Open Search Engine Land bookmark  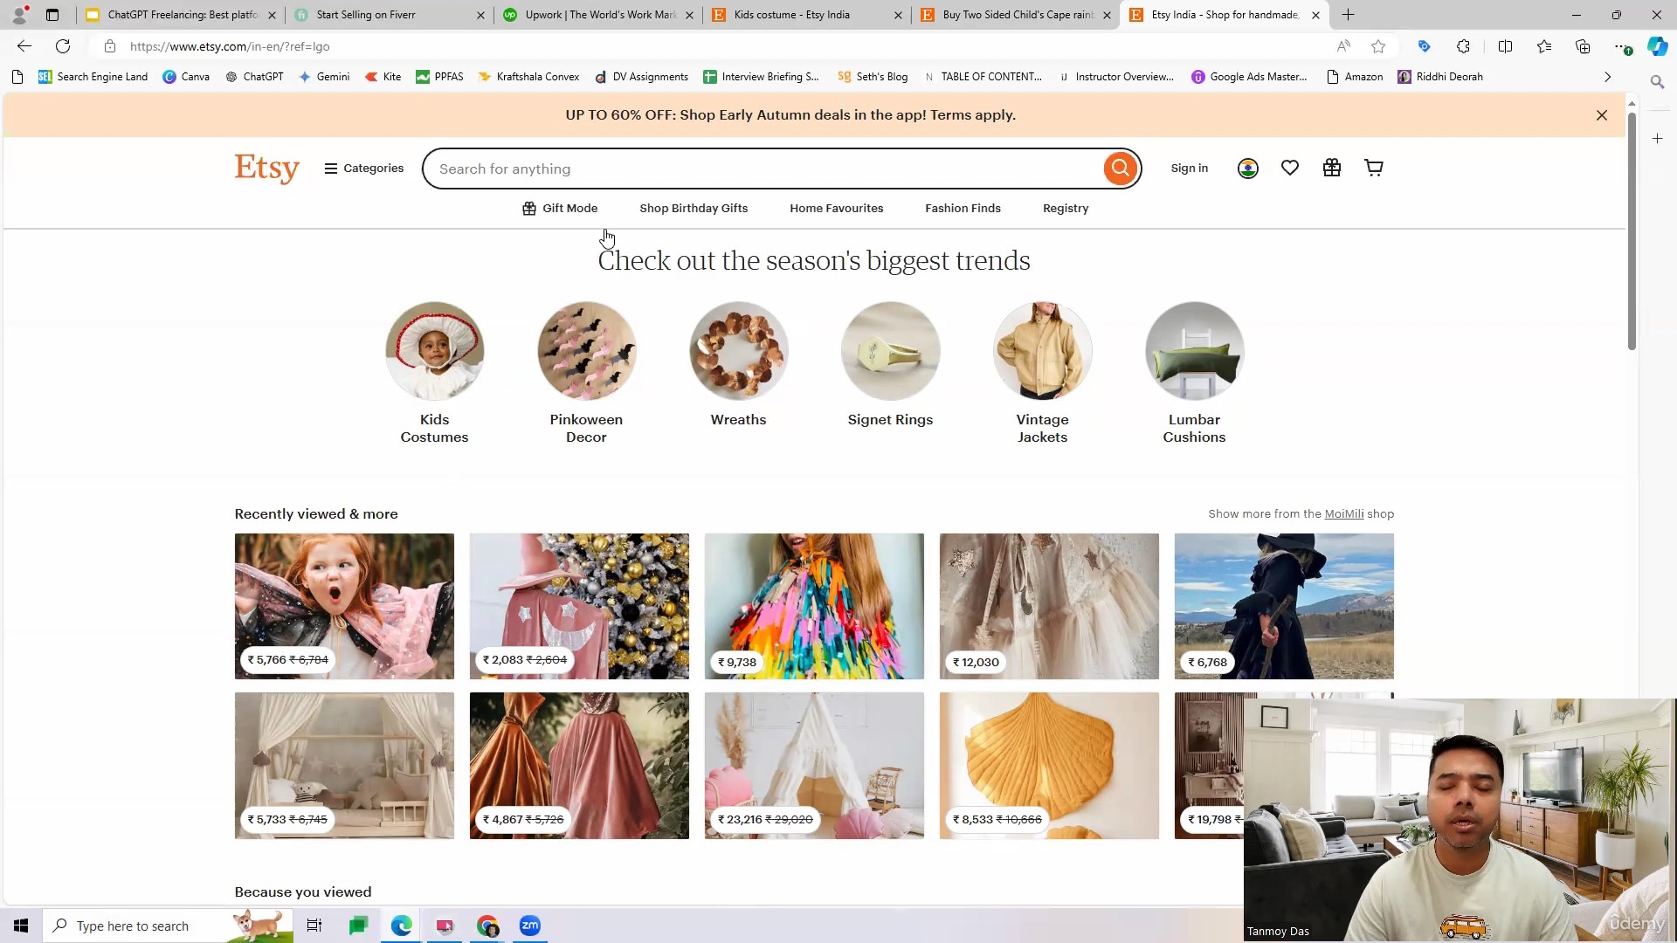point(93,77)
